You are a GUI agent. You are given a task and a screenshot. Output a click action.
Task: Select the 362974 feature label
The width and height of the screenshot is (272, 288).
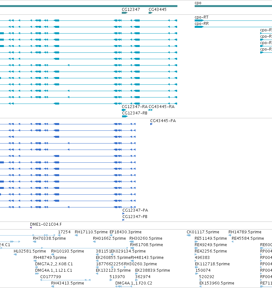pos(143,277)
